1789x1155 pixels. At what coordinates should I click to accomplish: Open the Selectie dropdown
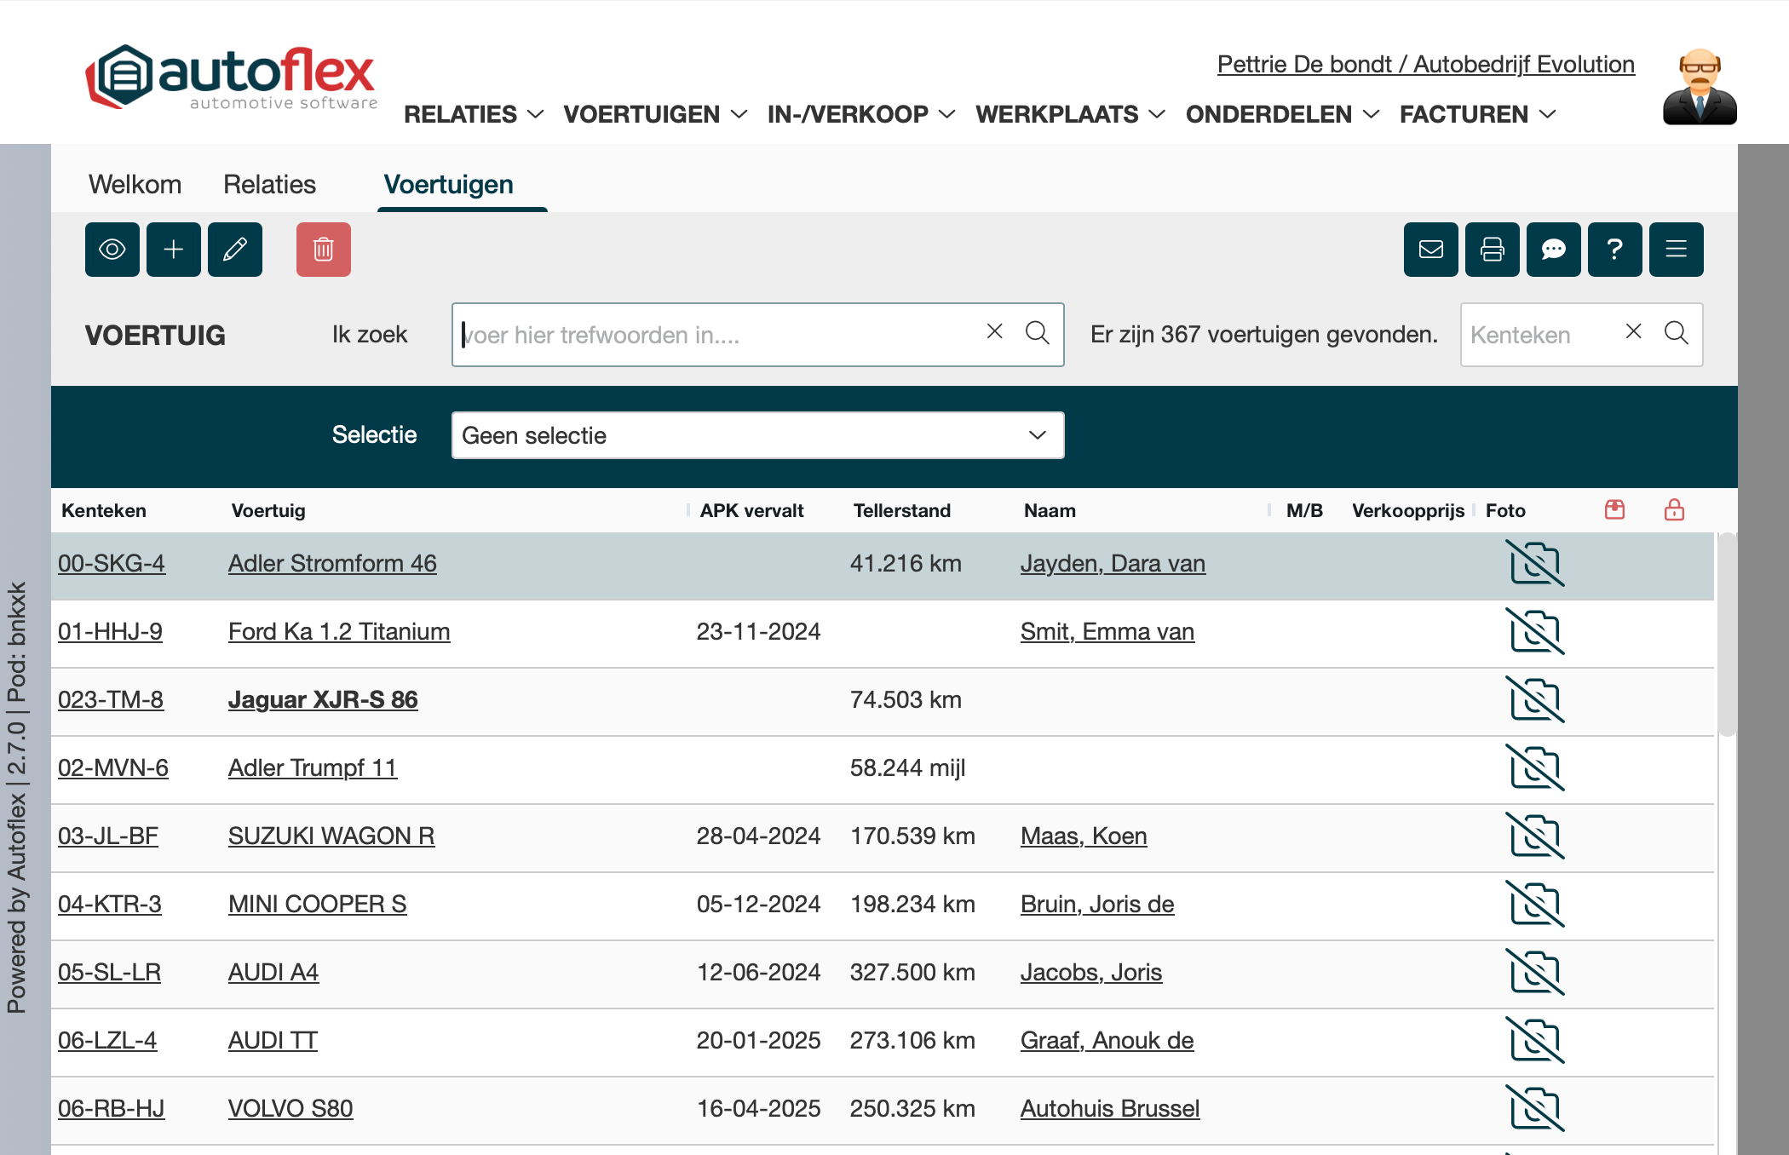(x=757, y=435)
